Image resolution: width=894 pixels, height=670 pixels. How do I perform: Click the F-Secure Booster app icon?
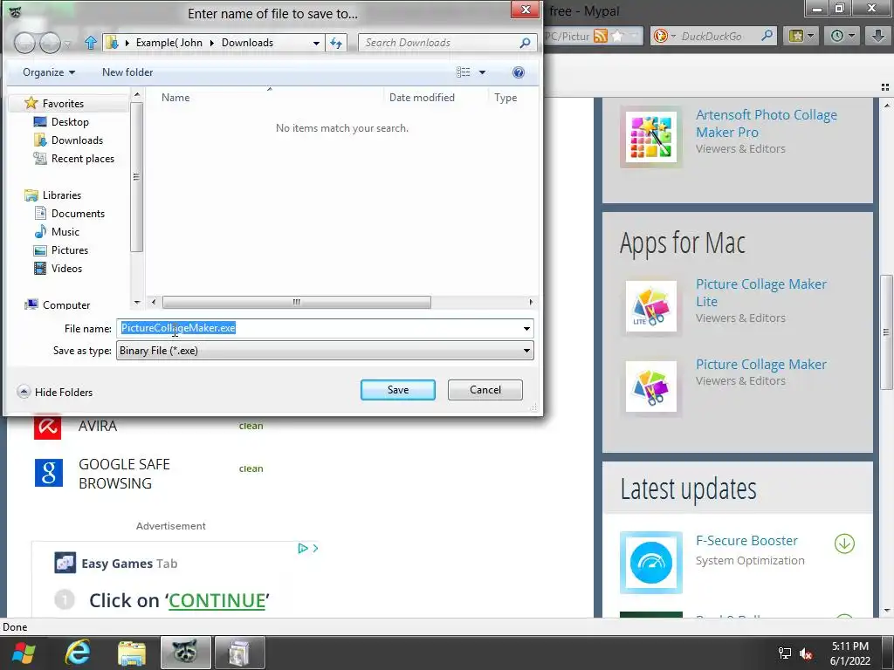[x=651, y=563]
